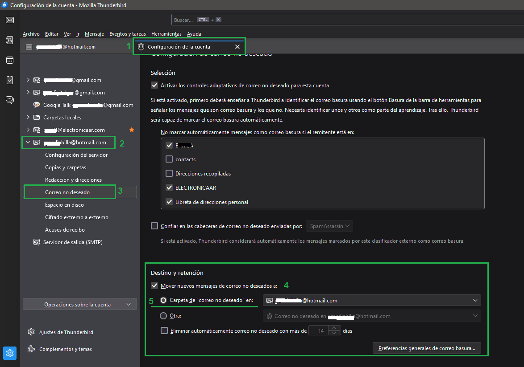The height and width of the screenshot is (367, 524).
Task: Select Configuración del servidor
Action: click(76, 155)
